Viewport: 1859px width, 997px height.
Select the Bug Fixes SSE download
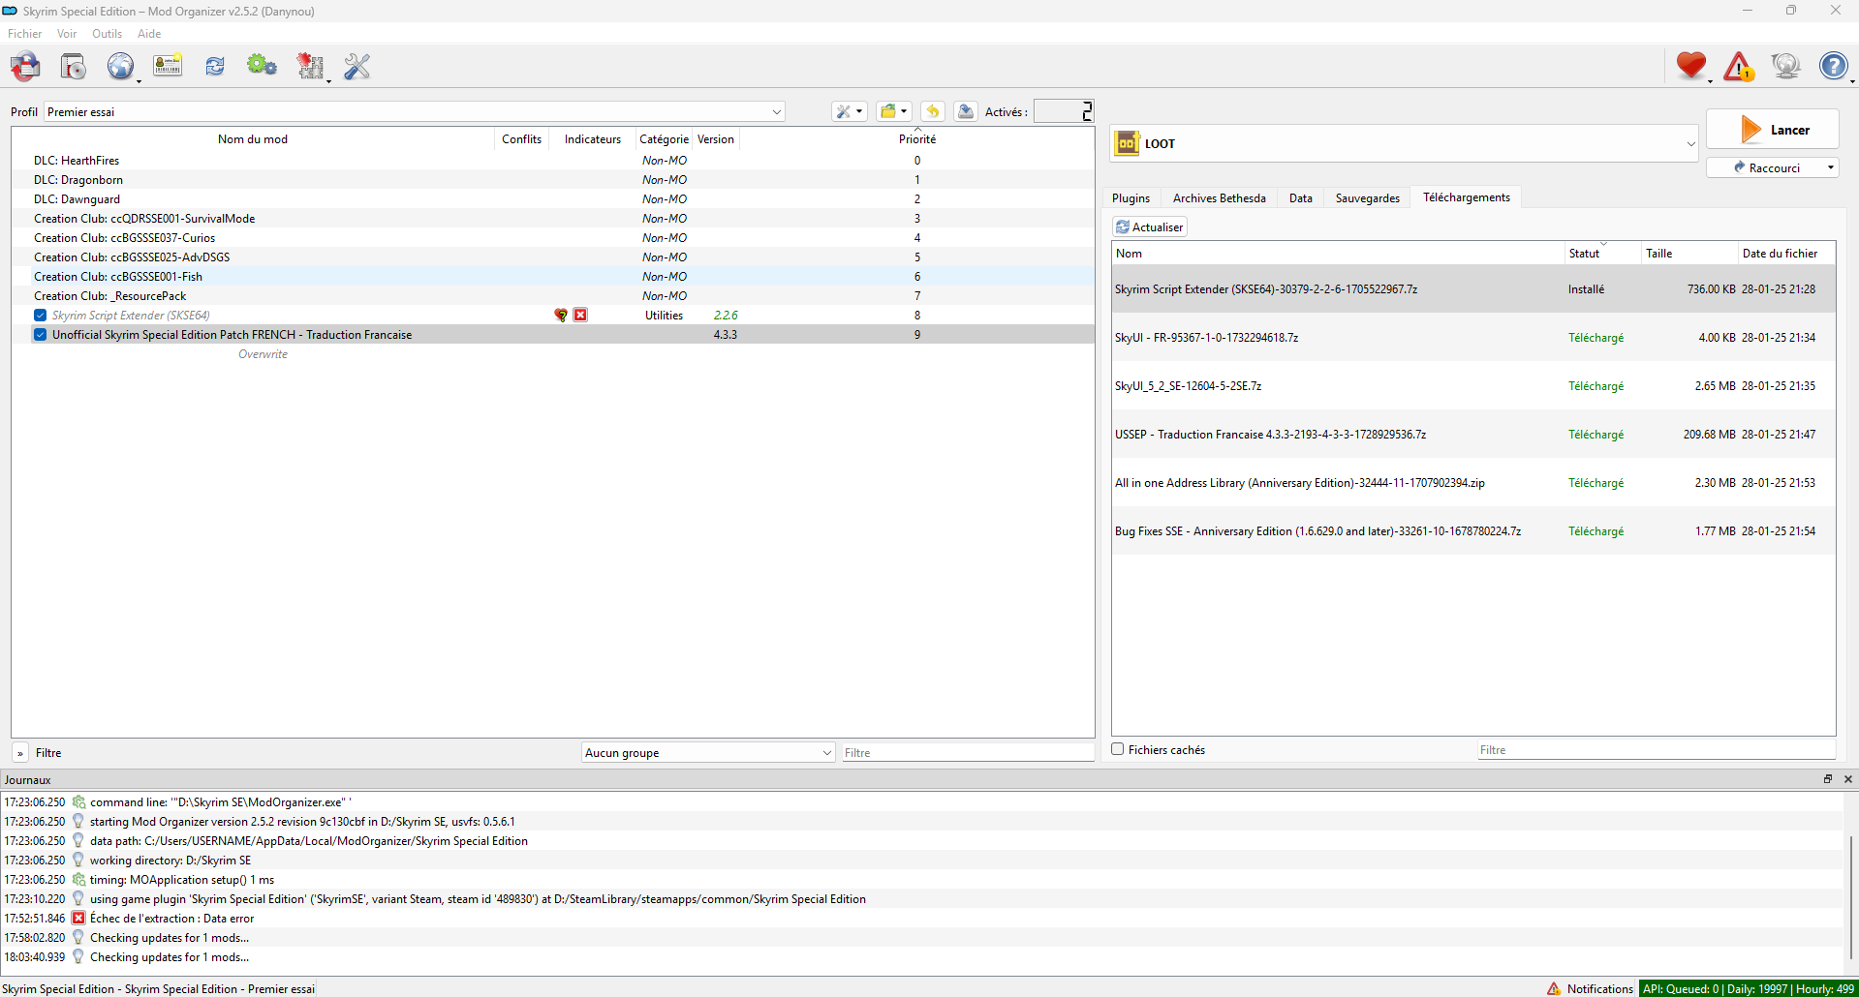pyautogui.click(x=1472, y=530)
